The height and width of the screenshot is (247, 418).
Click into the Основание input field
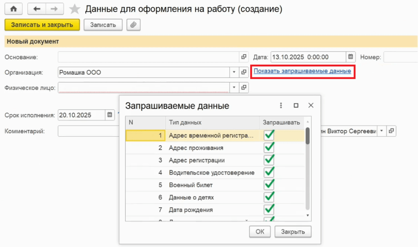pyautogui.click(x=148, y=57)
